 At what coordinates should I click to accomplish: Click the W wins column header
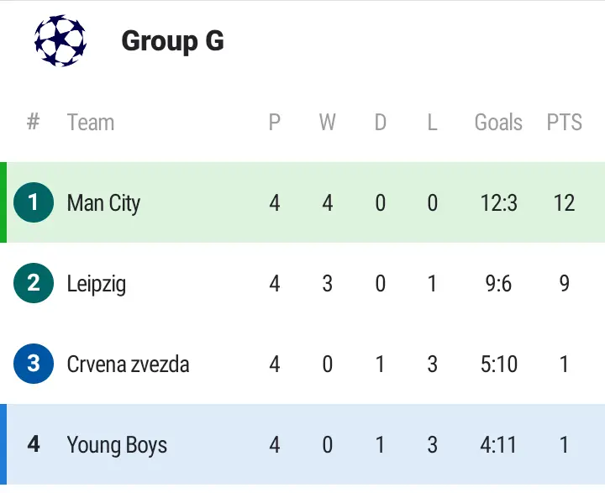coord(327,123)
